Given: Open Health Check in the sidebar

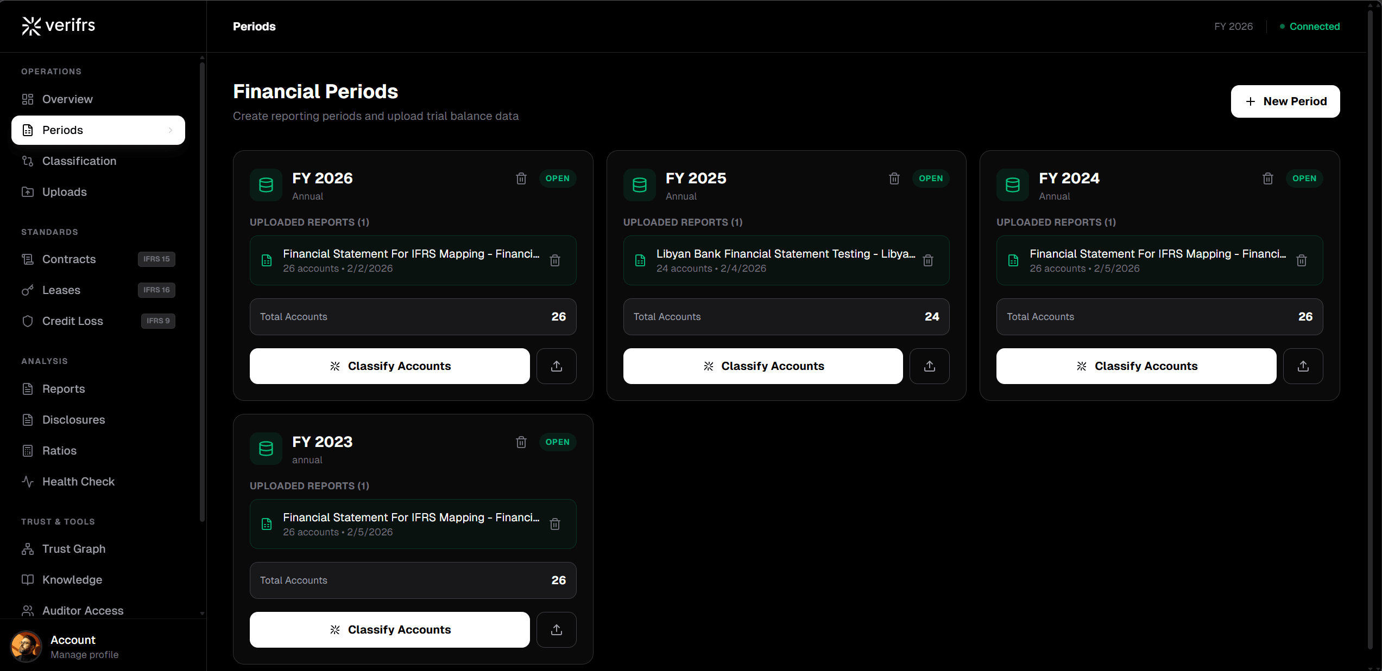Looking at the screenshot, I should [78, 482].
